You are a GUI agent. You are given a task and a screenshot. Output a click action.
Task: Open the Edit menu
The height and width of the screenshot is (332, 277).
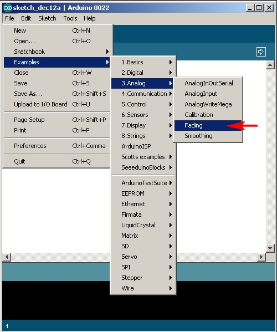click(x=26, y=18)
